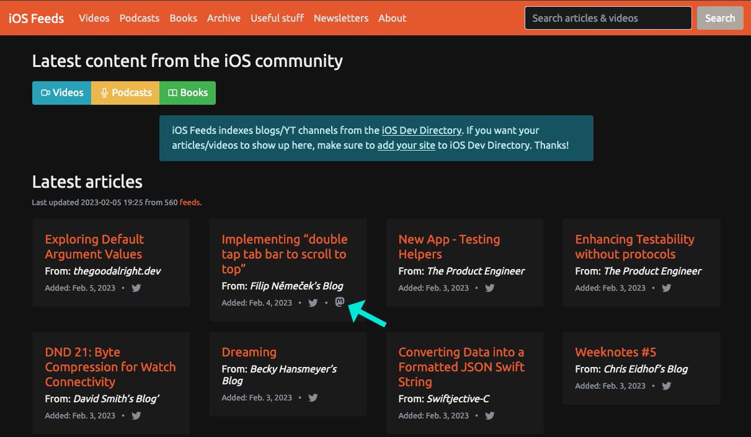Open article Implementing double tap tab bar
Viewport: 751px width, 437px height.
pos(285,254)
